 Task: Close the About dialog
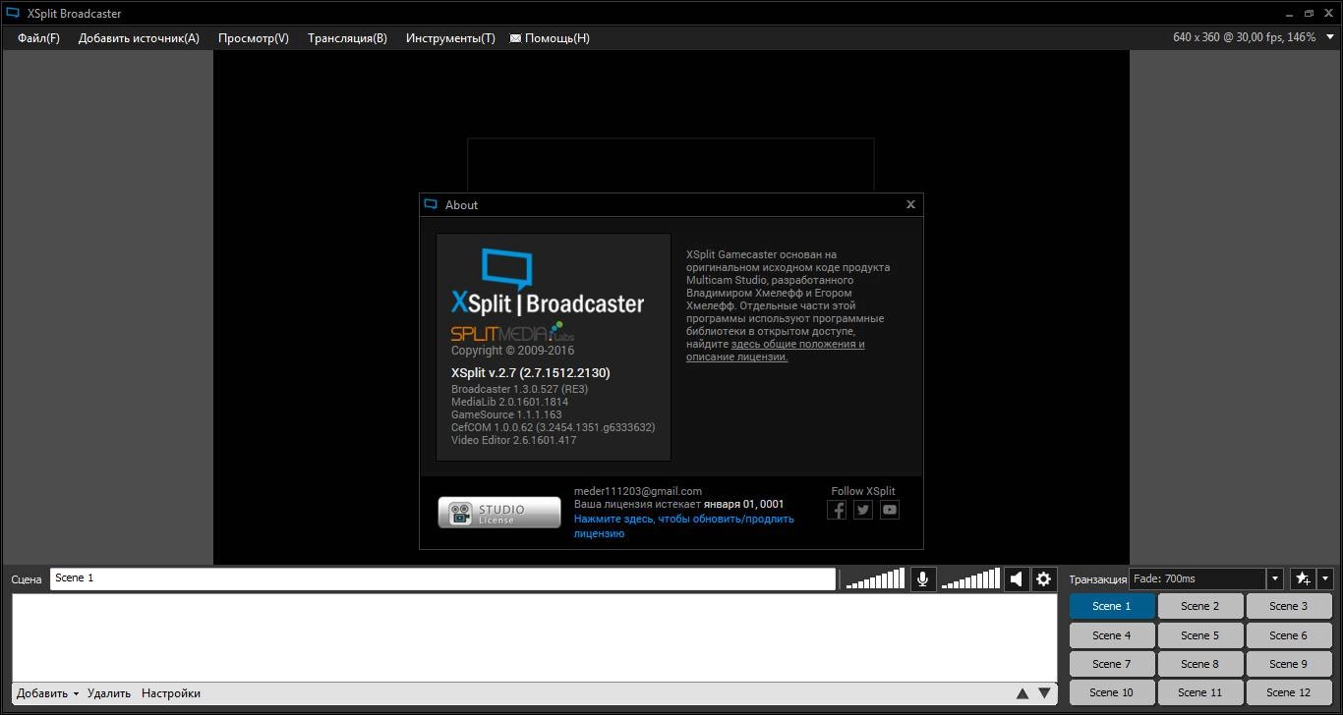[x=910, y=204]
